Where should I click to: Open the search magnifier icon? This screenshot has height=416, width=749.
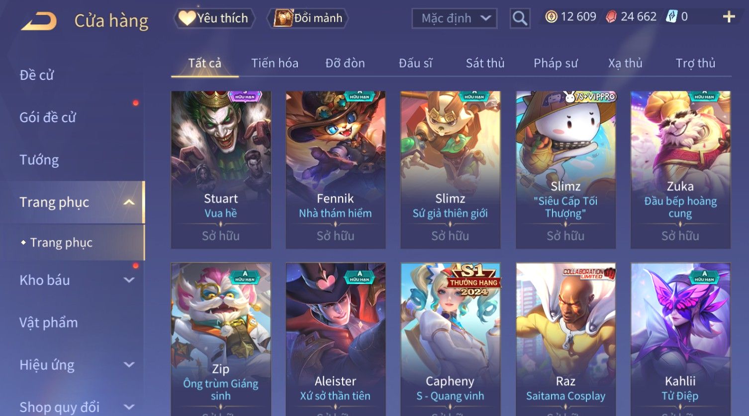pos(520,18)
